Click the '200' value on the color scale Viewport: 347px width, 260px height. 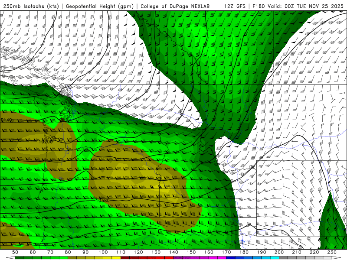click(x=279, y=252)
